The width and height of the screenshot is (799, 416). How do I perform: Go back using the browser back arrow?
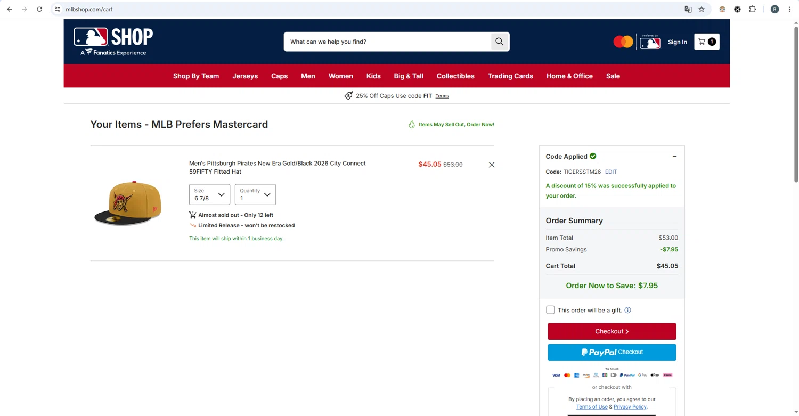point(10,9)
